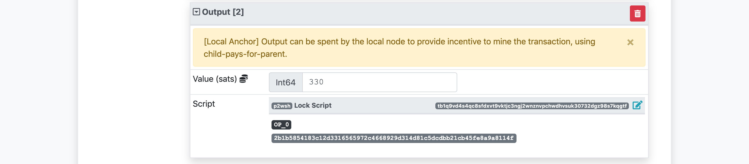749x164 pixels.
Task: Delete Output [2] with the red trash button
Action: pos(637,14)
